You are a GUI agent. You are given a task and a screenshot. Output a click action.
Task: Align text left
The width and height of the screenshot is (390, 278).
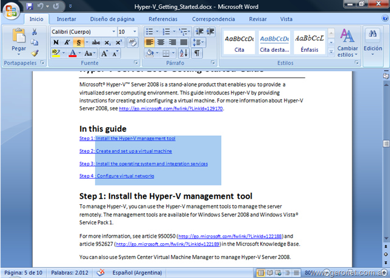pos(149,43)
